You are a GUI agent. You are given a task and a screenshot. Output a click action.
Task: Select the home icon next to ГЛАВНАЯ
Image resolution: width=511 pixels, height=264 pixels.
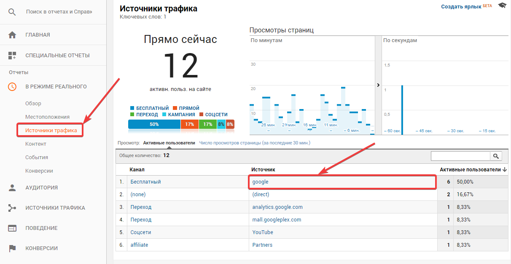[x=12, y=34]
